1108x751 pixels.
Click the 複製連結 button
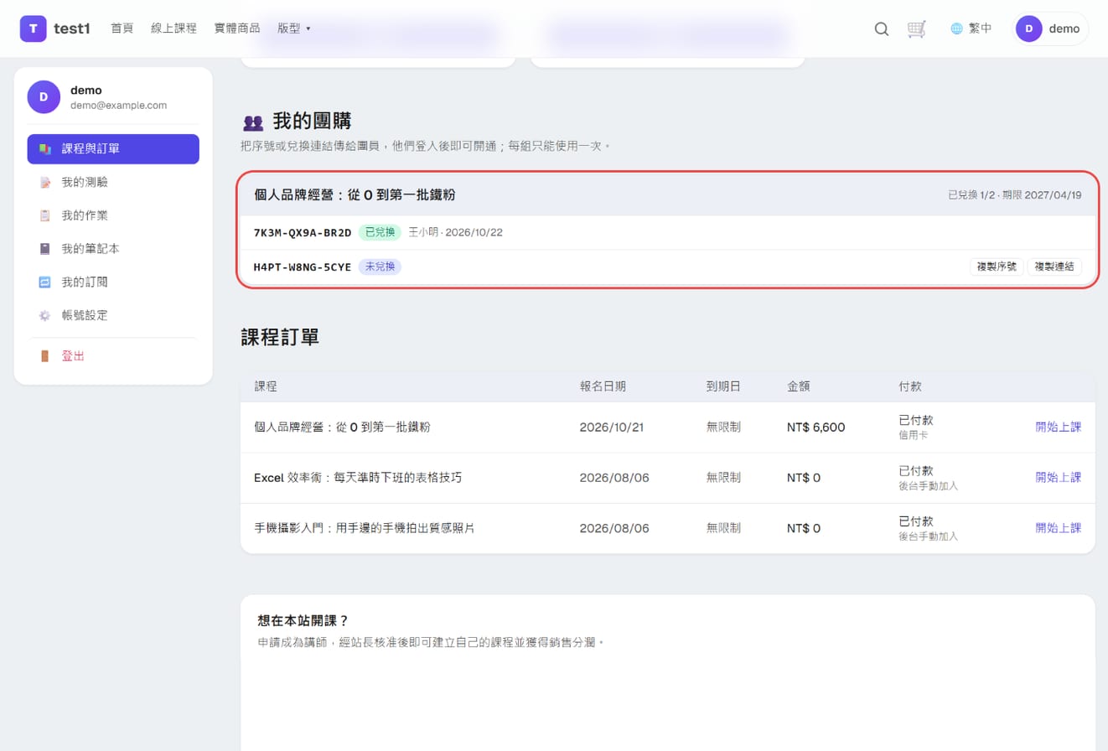1054,267
